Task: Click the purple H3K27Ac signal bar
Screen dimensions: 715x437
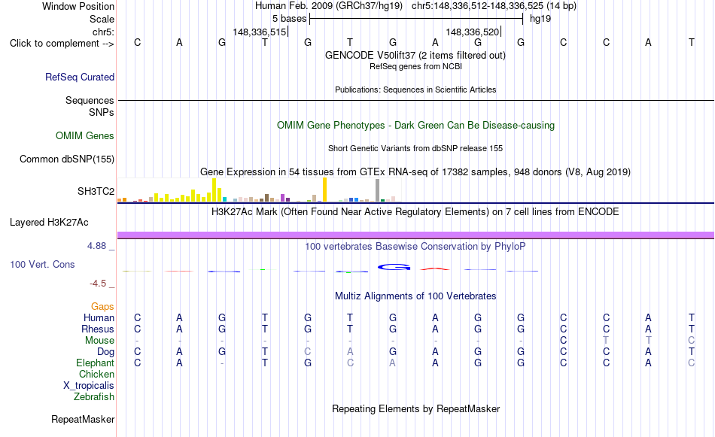Action: 415,235
